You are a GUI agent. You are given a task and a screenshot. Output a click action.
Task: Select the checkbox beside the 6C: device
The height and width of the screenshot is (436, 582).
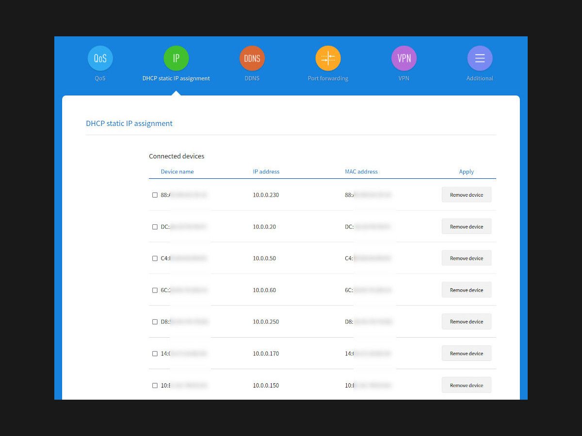[x=155, y=290]
